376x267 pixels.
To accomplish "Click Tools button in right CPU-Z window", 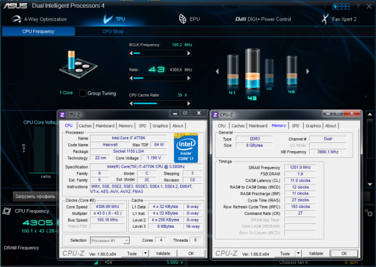I will [x=285, y=254].
